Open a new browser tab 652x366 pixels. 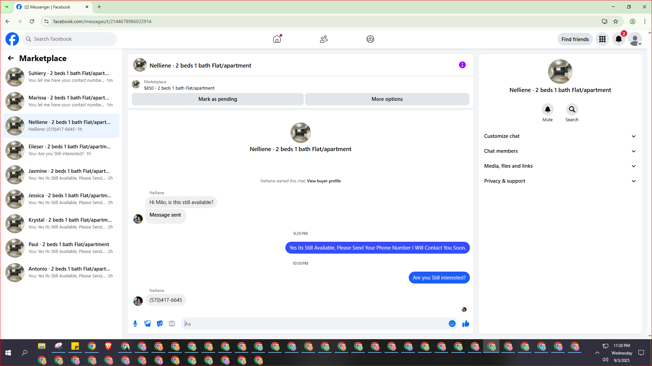coord(99,7)
